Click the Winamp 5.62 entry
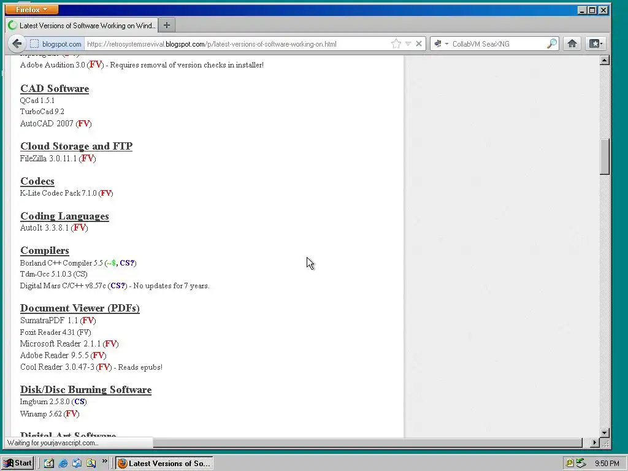 [50, 414]
